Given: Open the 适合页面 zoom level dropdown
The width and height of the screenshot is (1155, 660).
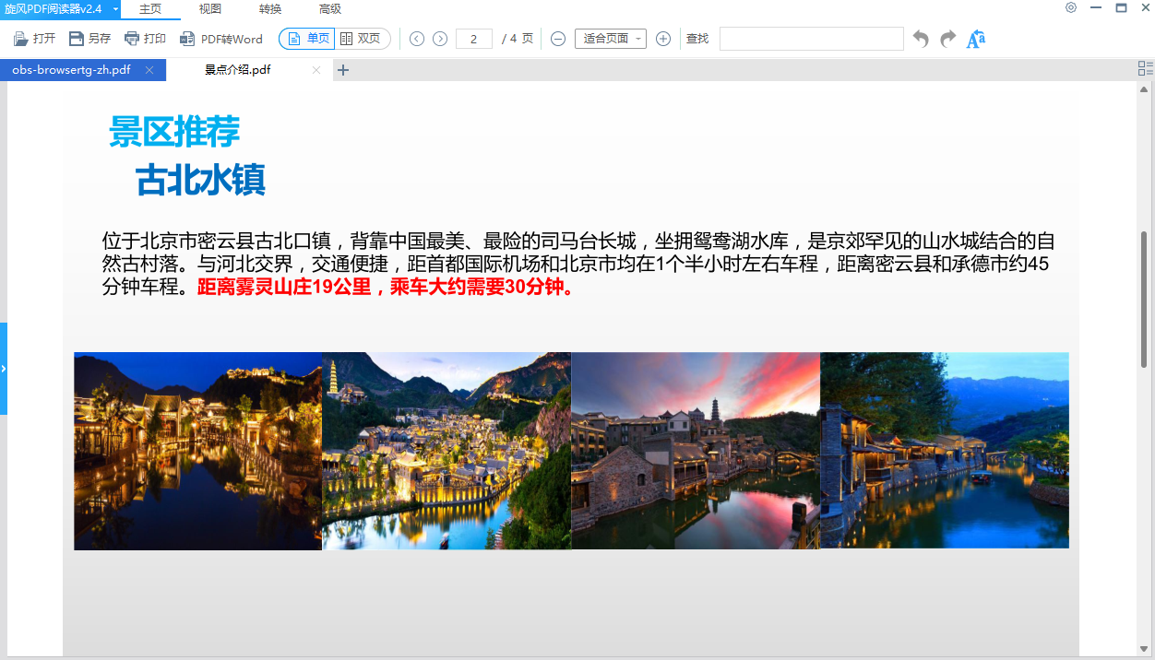Looking at the screenshot, I should [x=610, y=38].
